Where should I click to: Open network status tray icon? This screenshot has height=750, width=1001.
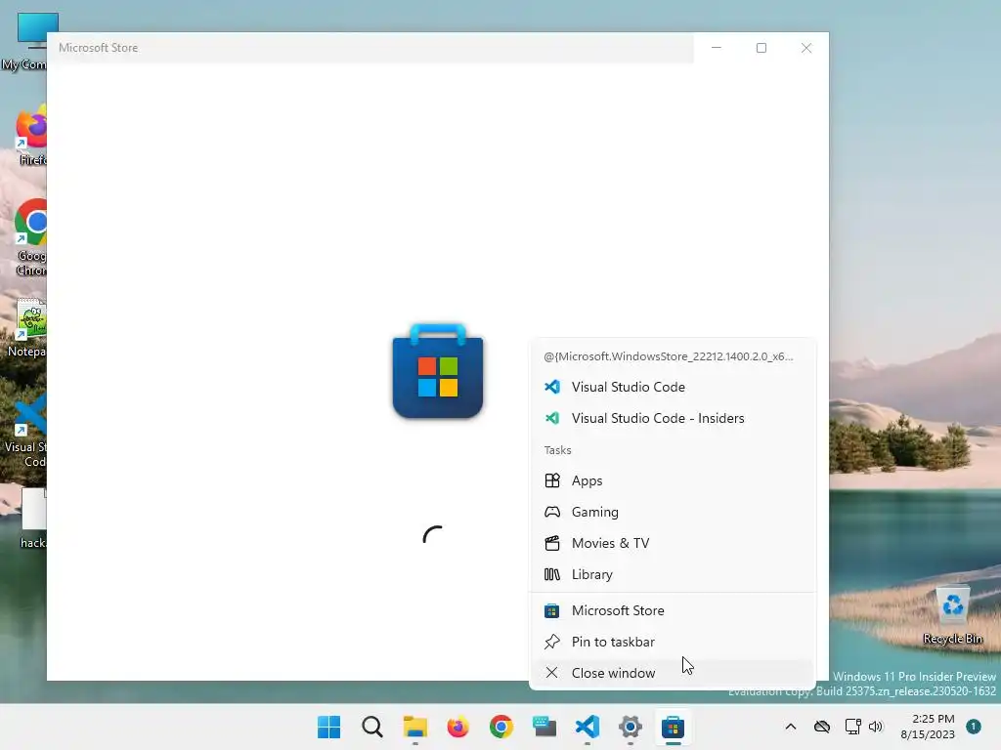(852, 727)
